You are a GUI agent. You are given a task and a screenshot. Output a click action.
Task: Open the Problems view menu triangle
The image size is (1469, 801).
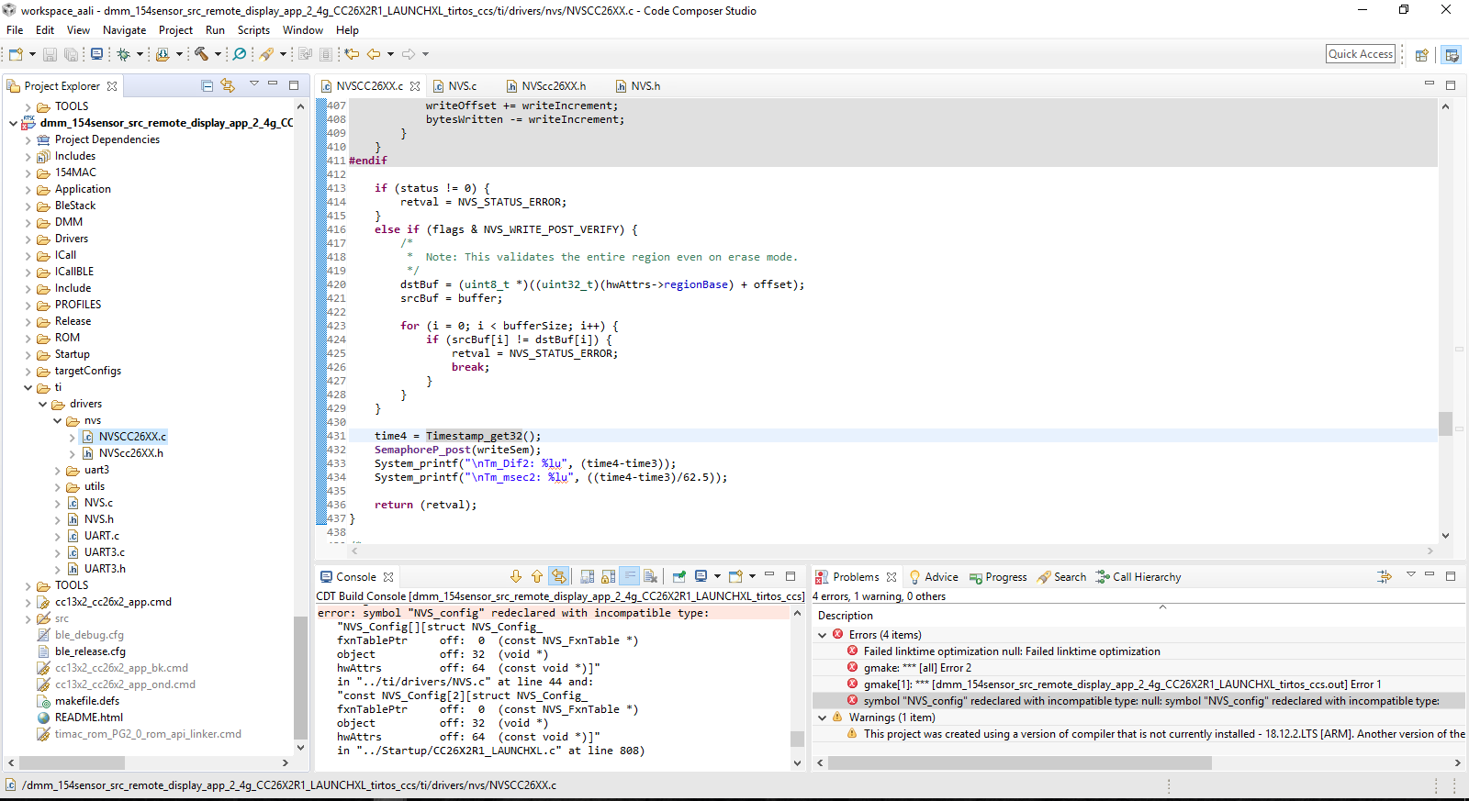click(1411, 575)
